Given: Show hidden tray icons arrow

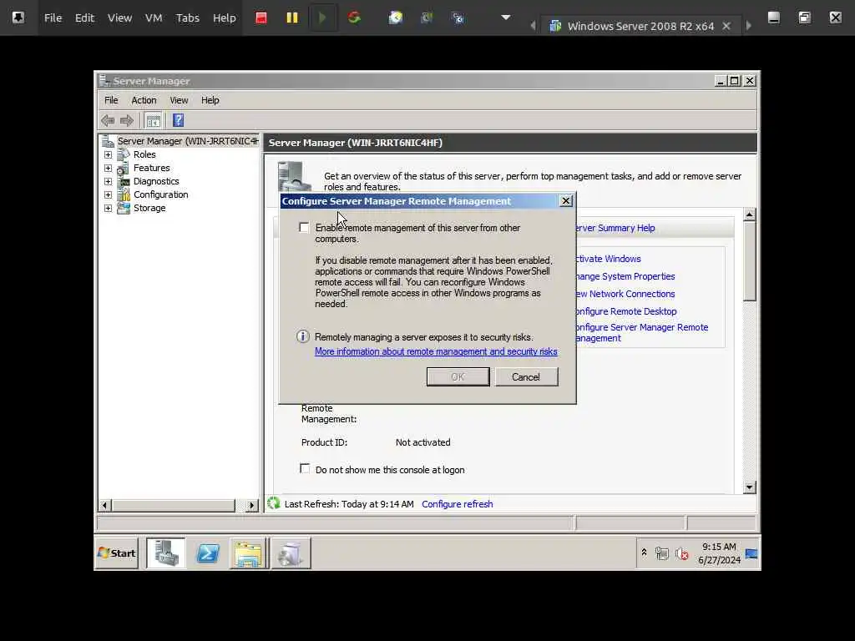Looking at the screenshot, I should tap(644, 553).
